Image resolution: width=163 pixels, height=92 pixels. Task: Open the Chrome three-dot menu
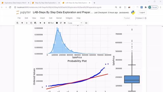click(161, 7)
